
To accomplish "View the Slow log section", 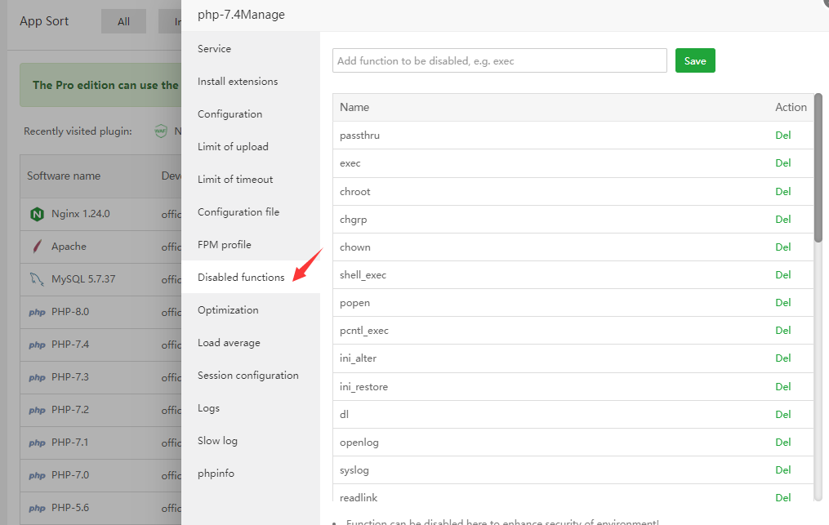I will pos(217,441).
